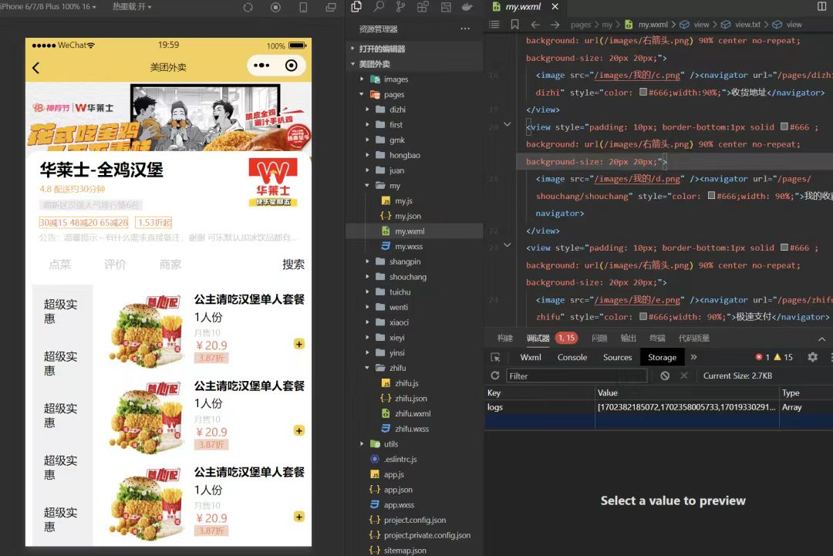
Task: Switch to the Wxml tab
Action: click(x=531, y=357)
